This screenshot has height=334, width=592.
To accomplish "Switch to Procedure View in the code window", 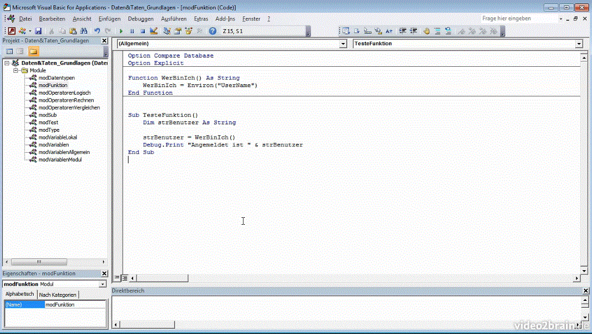I will (x=117, y=278).
